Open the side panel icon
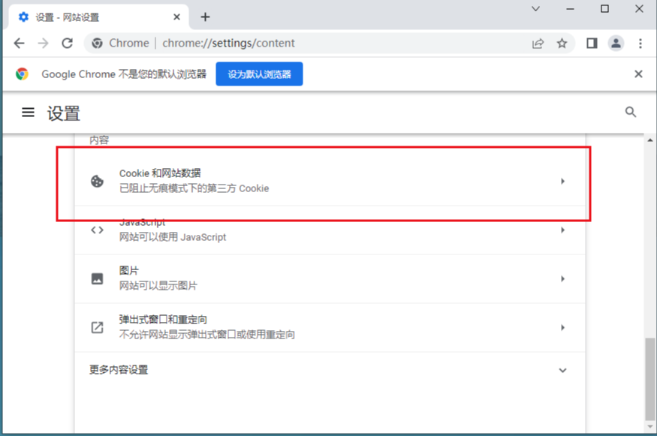 pos(592,43)
